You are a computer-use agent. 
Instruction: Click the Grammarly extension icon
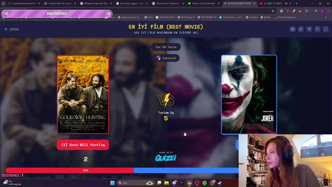[281, 11]
